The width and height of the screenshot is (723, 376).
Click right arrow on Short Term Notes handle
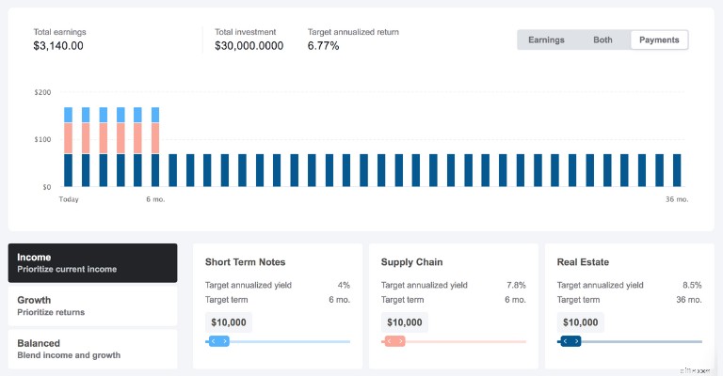[225, 341]
